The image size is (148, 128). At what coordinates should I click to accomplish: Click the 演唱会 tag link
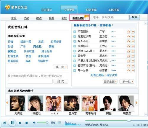[12, 51]
